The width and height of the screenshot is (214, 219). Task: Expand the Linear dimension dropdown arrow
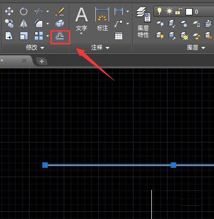coord(128,11)
